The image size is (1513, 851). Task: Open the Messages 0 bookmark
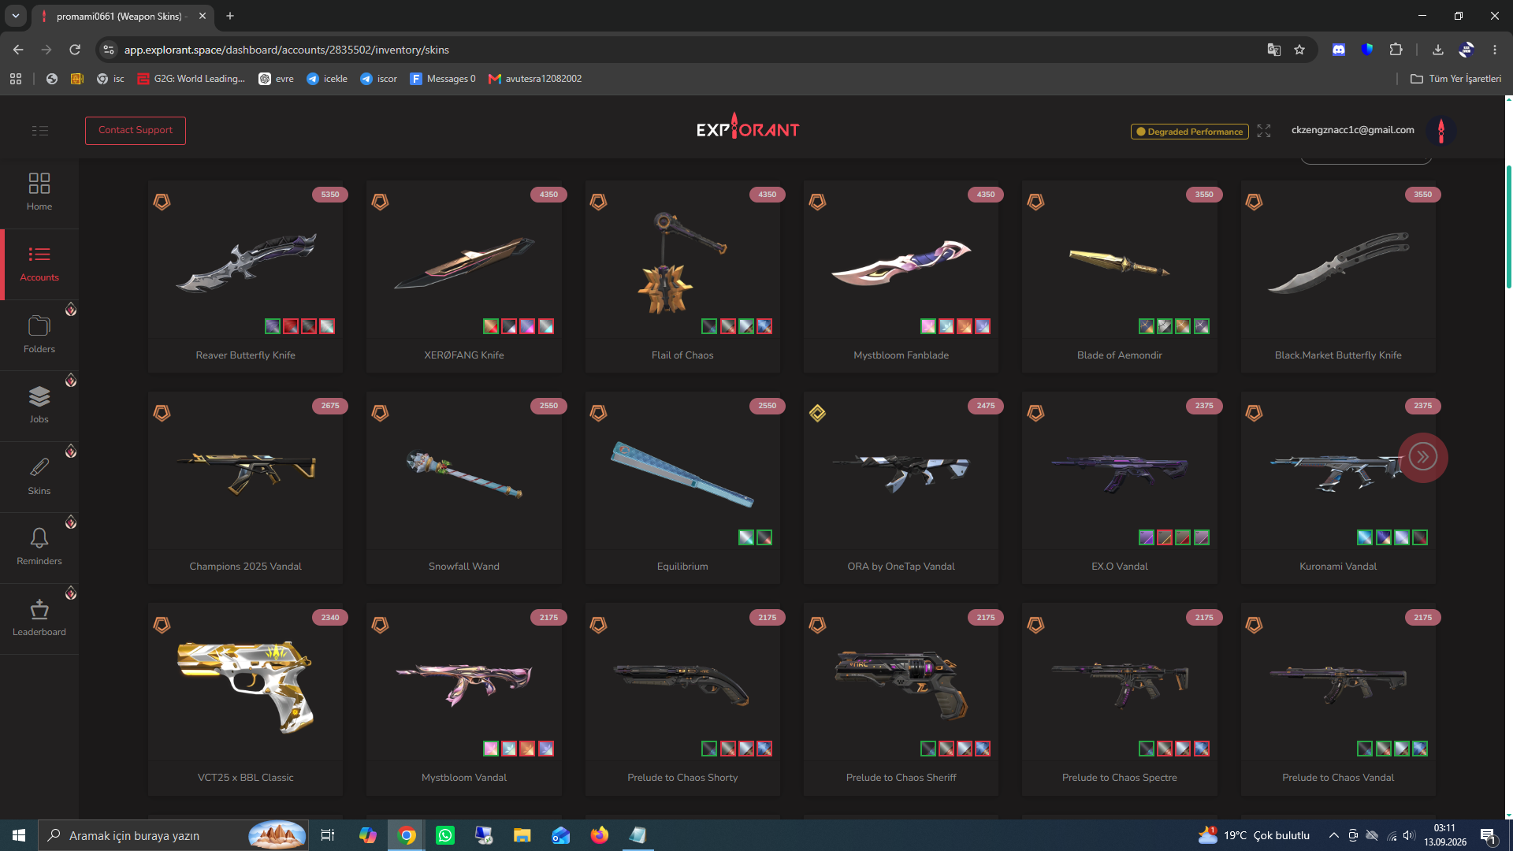pyautogui.click(x=443, y=79)
